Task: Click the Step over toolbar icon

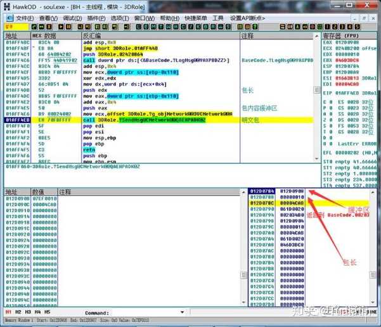Action: (x=88, y=27)
